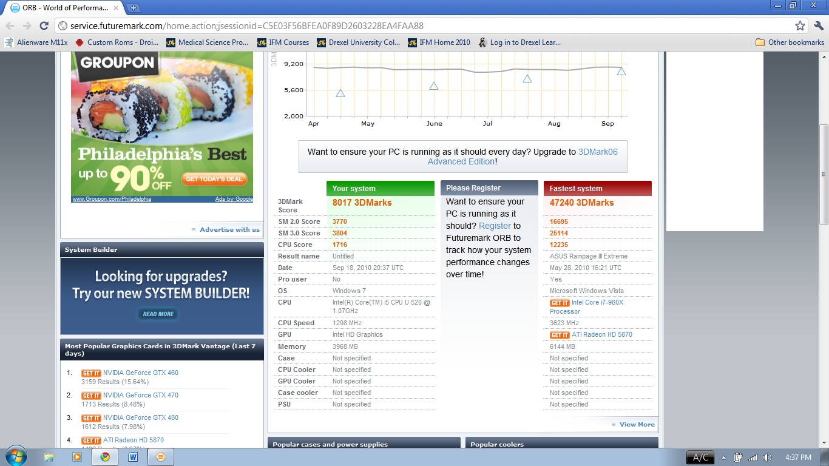Image resolution: width=829 pixels, height=466 pixels.
Task: Click the Your system column header
Action: point(381,188)
